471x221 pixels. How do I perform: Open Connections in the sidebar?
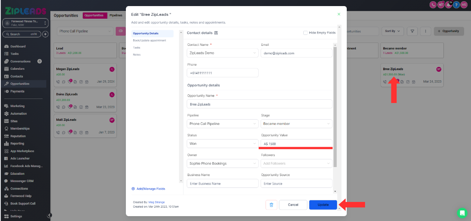[19, 189]
